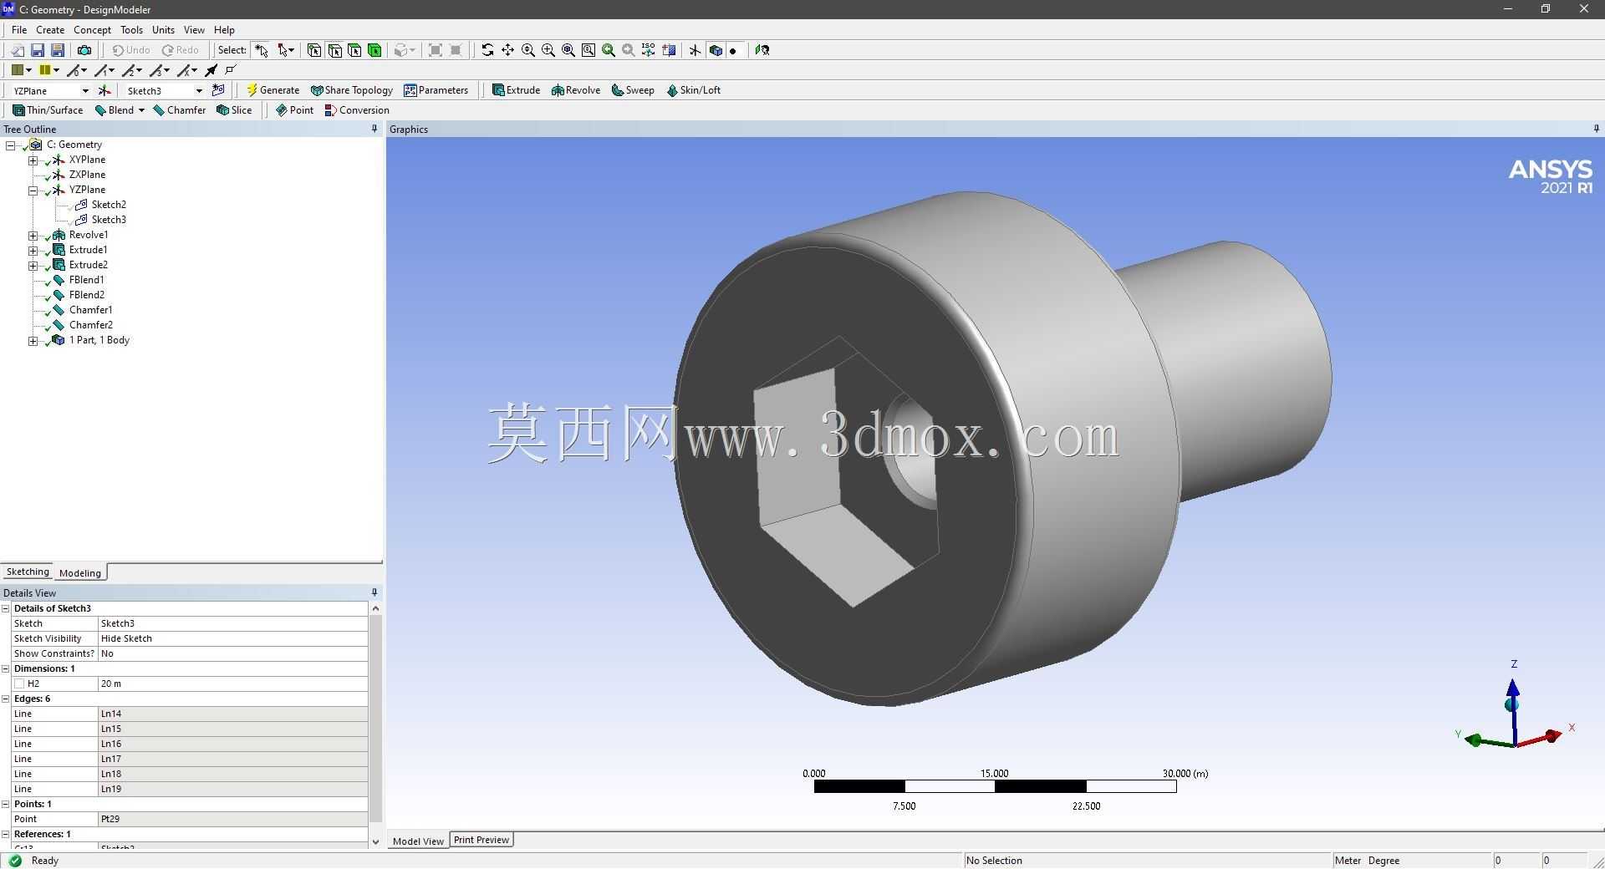The image size is (1605, 869).
Task: Switch to the Print Preview tab
Action: (x=481, y=840)
